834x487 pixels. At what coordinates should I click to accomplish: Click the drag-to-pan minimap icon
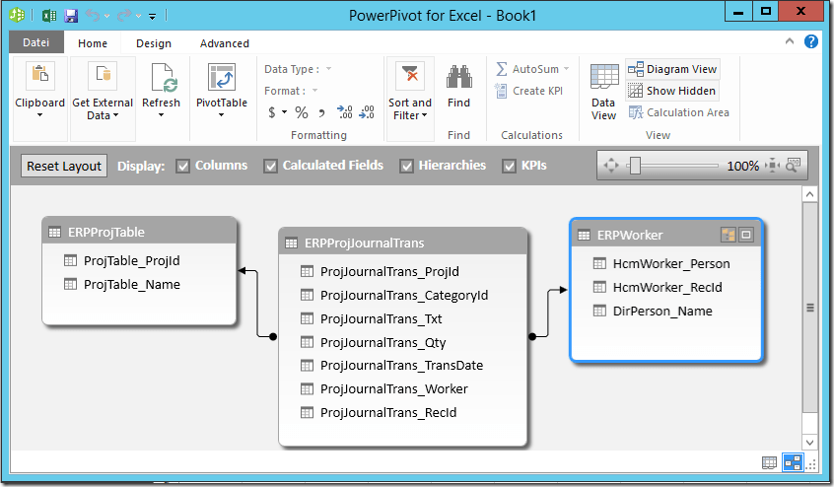coord(611,166)
